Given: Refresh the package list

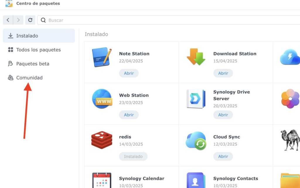Looking at the screenshot, I should [30, 20].
